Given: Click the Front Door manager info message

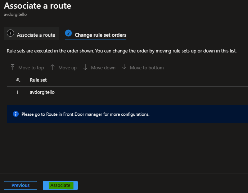Looking at the screenshot, I should [x=85, y=114].
